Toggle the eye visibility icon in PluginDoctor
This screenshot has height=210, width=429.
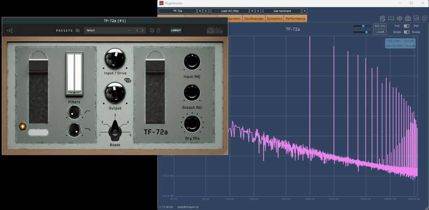(399, 18)
